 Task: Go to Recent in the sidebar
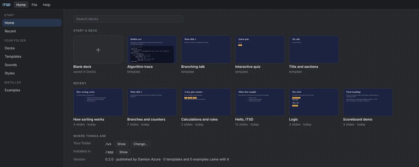[x=32, y=31]
